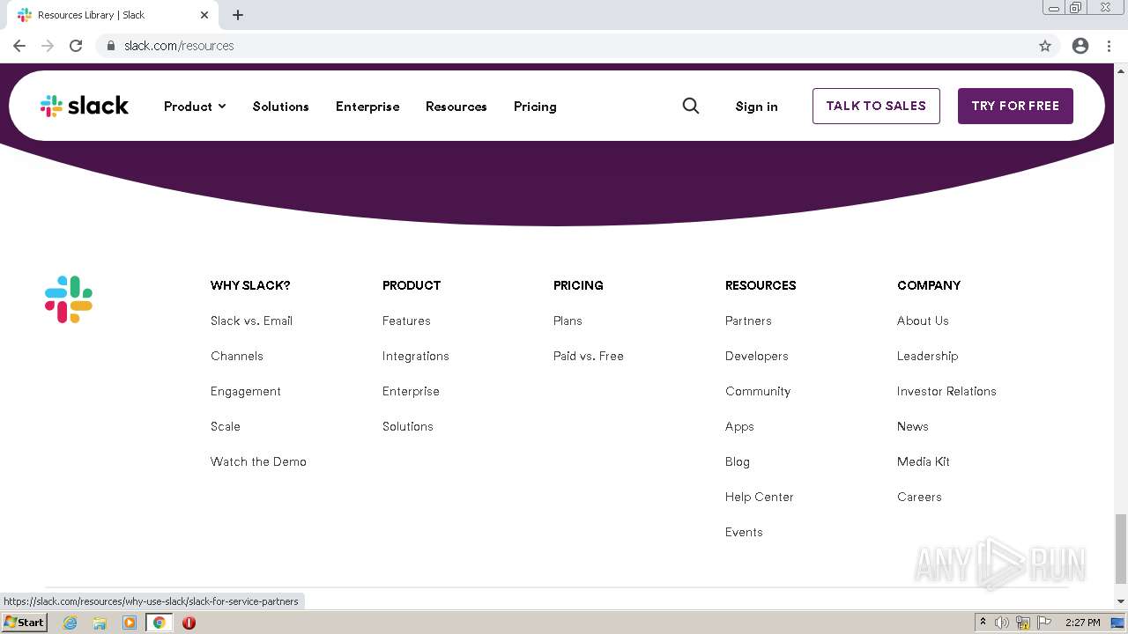Reload the page
The image size is (1128, 634).
[76, 46]
